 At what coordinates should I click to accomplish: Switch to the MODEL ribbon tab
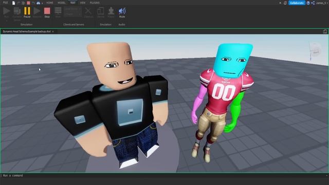62,3
